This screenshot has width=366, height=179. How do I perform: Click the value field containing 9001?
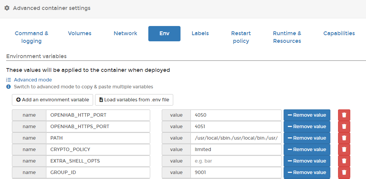point(236,172)
